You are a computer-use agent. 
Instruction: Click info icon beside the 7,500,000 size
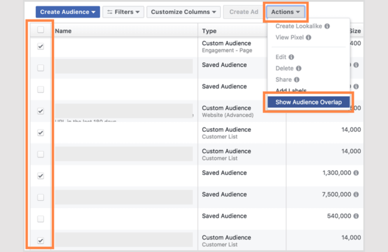(x=356, y=195)
